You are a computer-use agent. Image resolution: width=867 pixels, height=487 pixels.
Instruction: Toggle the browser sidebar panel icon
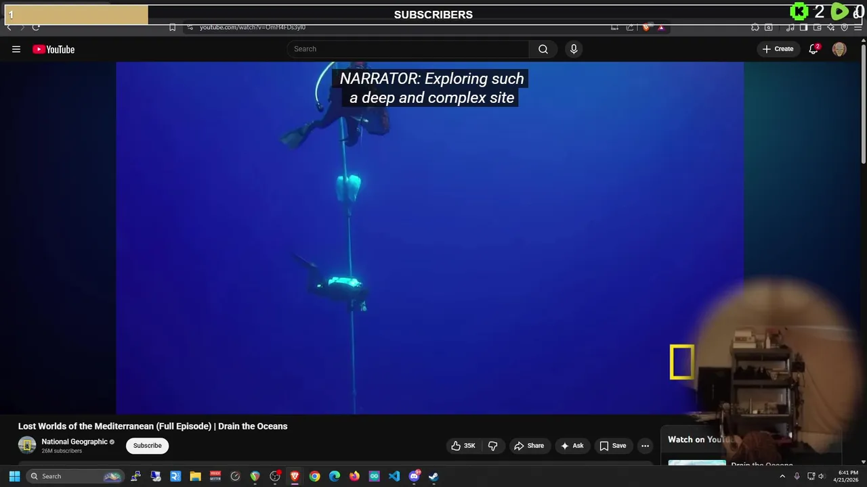[x=803, y=28]
